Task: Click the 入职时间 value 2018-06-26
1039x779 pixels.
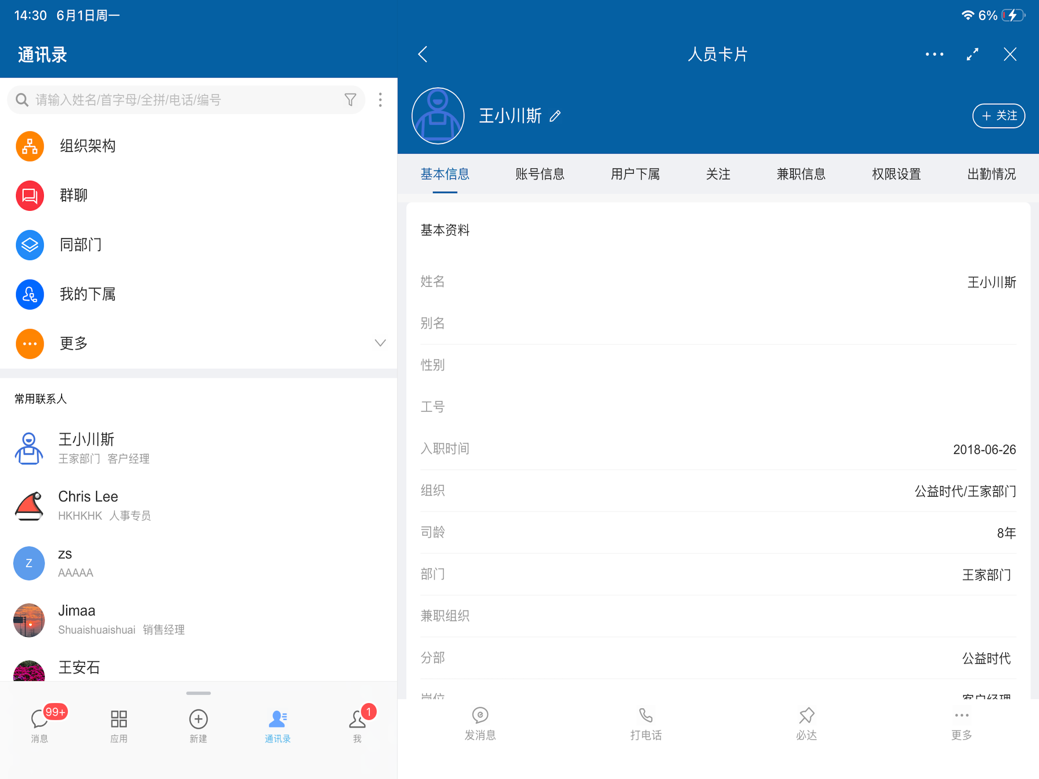Action: 984,450
